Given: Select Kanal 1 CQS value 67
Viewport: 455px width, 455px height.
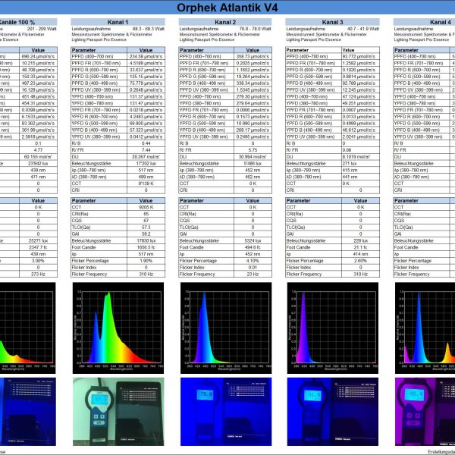Looking at the screenshot, I should tap(146, 221).
